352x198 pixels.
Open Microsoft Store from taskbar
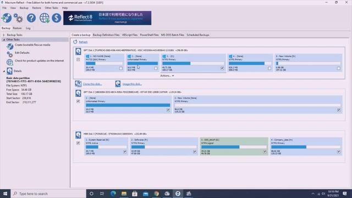pos(135,194)
